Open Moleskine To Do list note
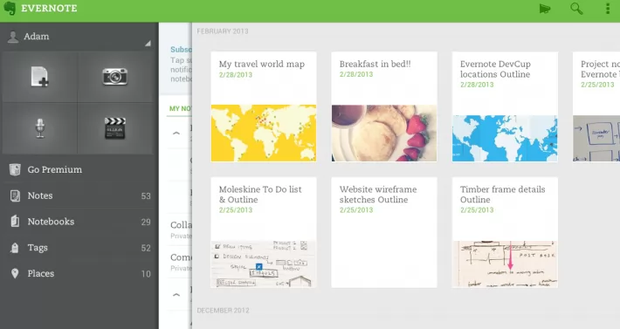The image size is (620, 329). pos(264,232)
